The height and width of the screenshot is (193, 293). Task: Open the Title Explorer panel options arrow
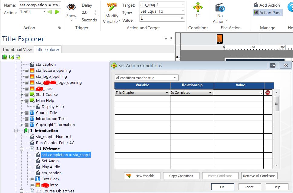(x=166, y=39)
